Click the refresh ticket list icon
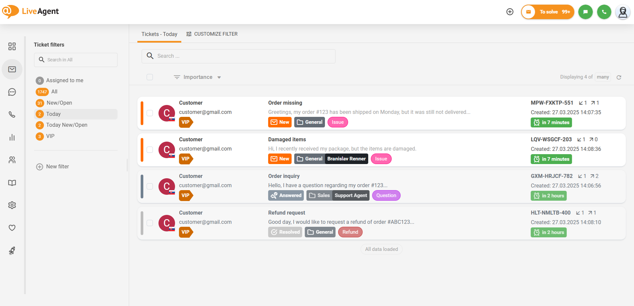The image size is (634, 306). point(619,77)
